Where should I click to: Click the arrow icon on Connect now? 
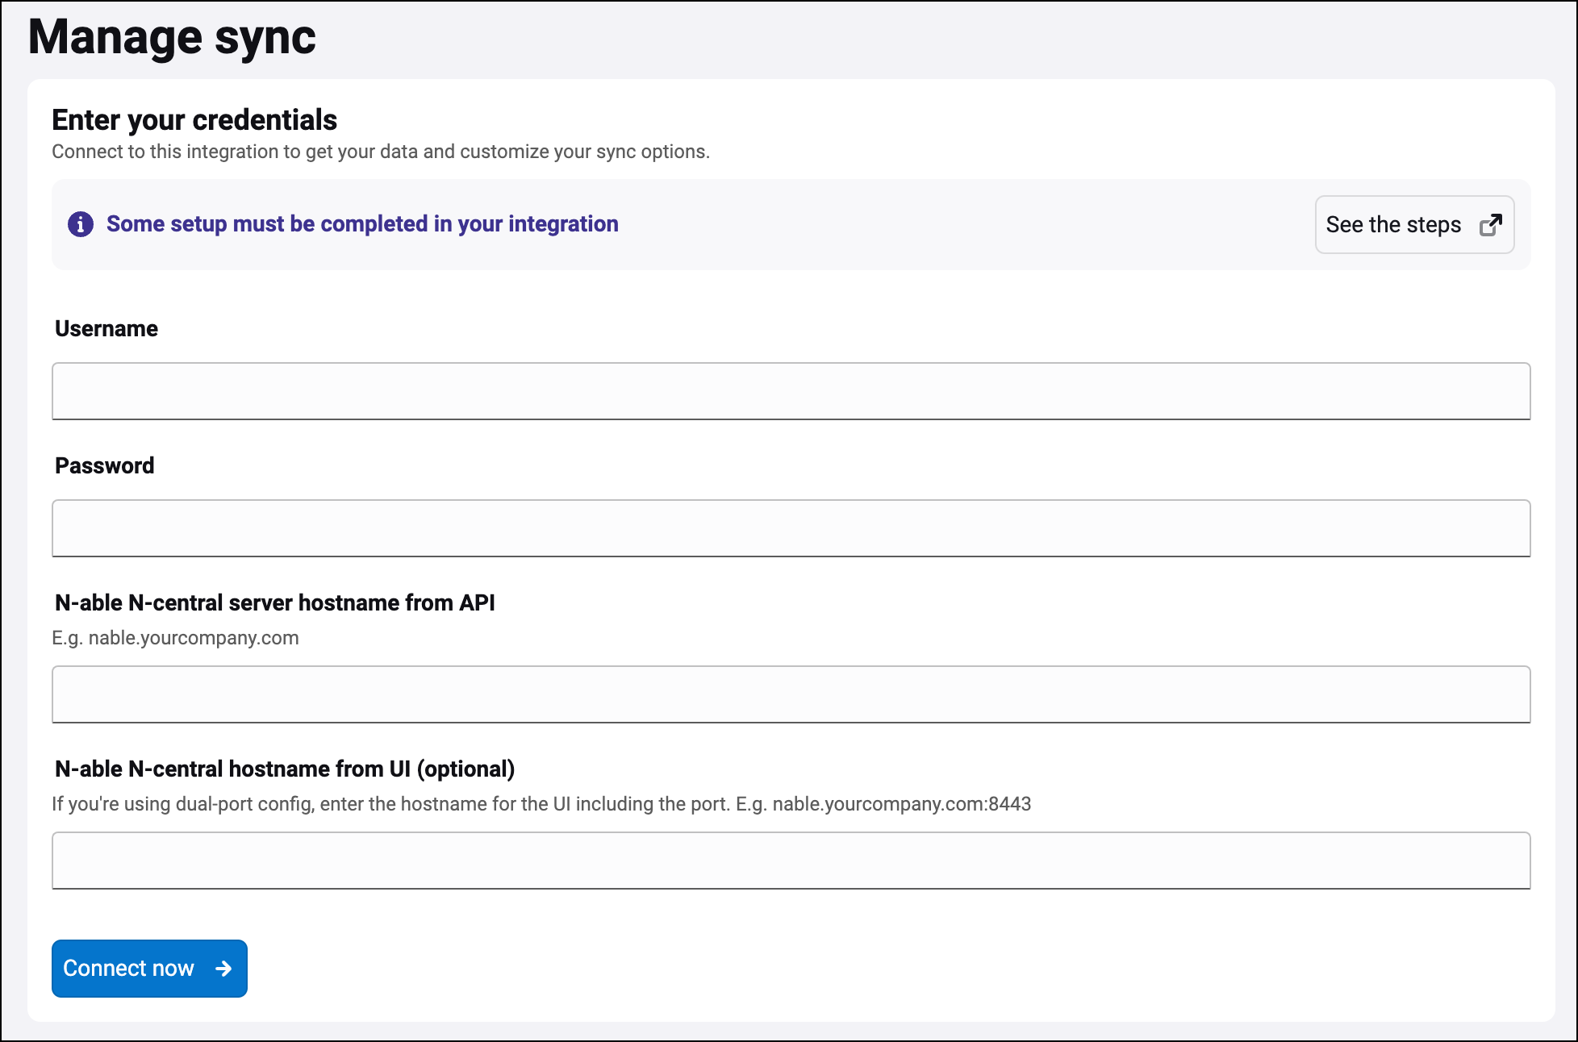point(223,969)
